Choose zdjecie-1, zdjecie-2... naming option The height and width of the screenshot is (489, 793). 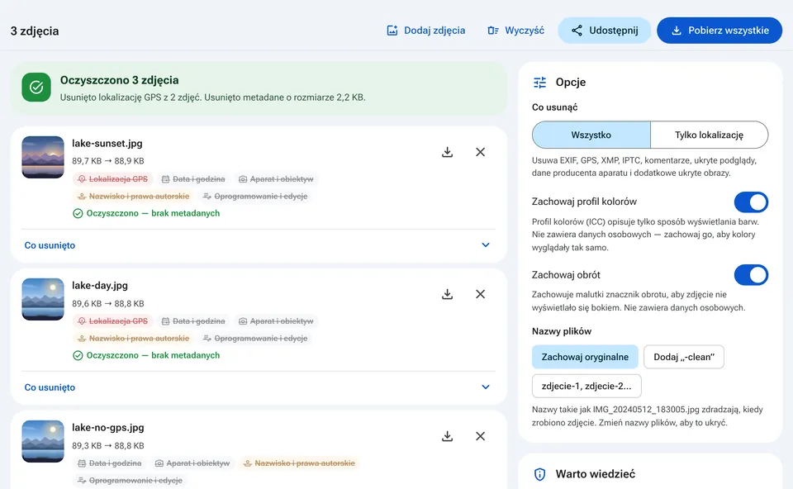tap(586, 387)
